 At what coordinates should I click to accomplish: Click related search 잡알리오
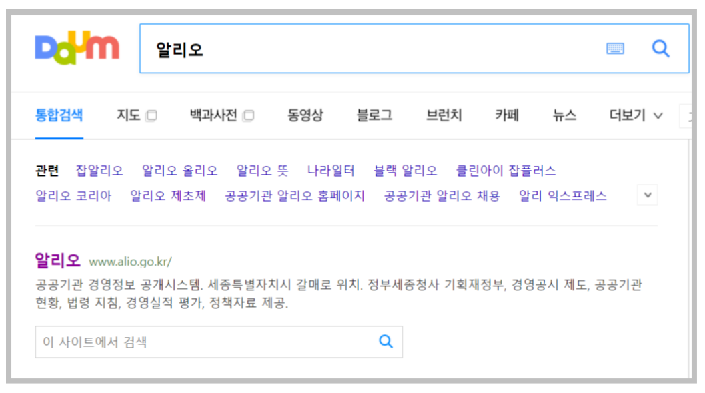tap(99, 171)
